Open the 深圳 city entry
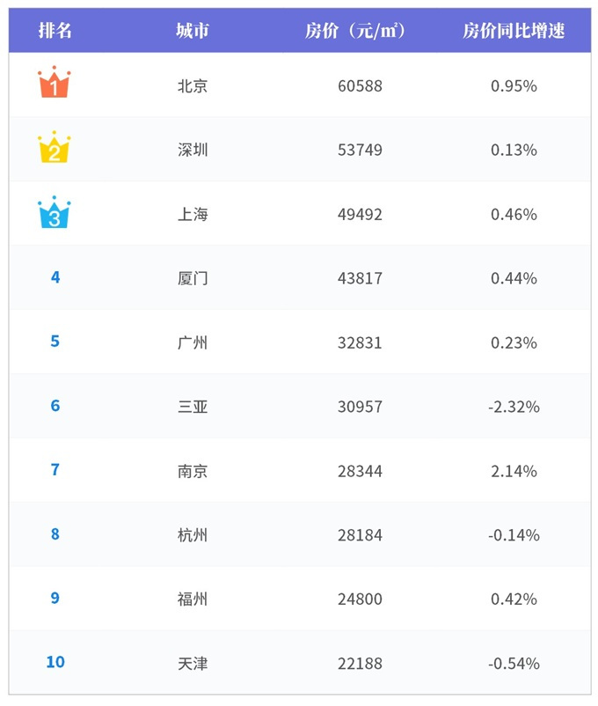Screen dimensions: 598x706 [x=193, y=150]
